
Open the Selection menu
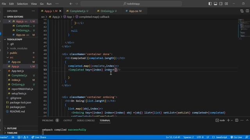click(22, 3)
